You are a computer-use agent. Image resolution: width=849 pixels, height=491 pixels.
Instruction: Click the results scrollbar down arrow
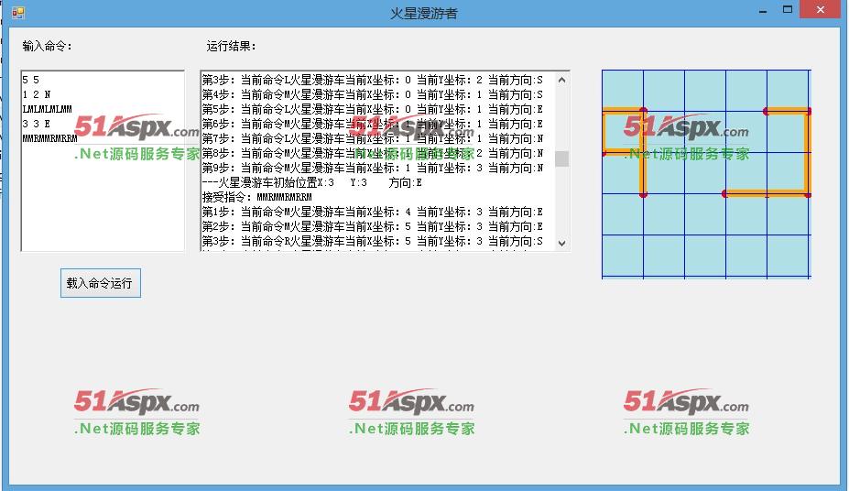click(562, 244)
